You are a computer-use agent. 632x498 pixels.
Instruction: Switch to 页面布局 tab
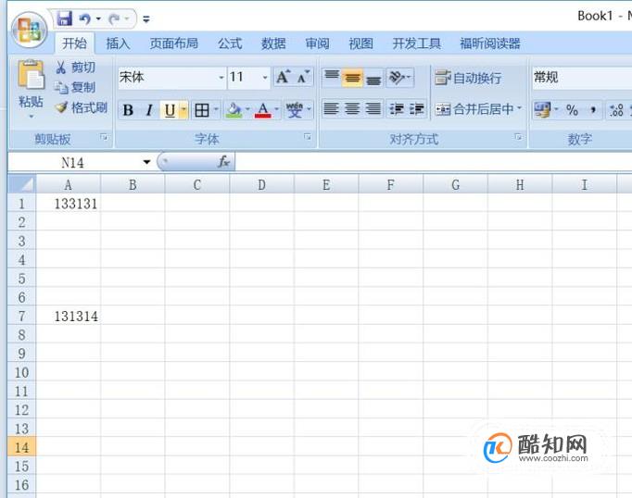[173, 44]
